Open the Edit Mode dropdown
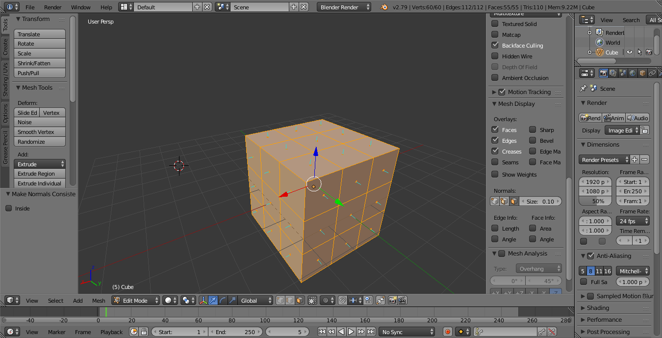This screenshot has width=662, height=338. 136,300
